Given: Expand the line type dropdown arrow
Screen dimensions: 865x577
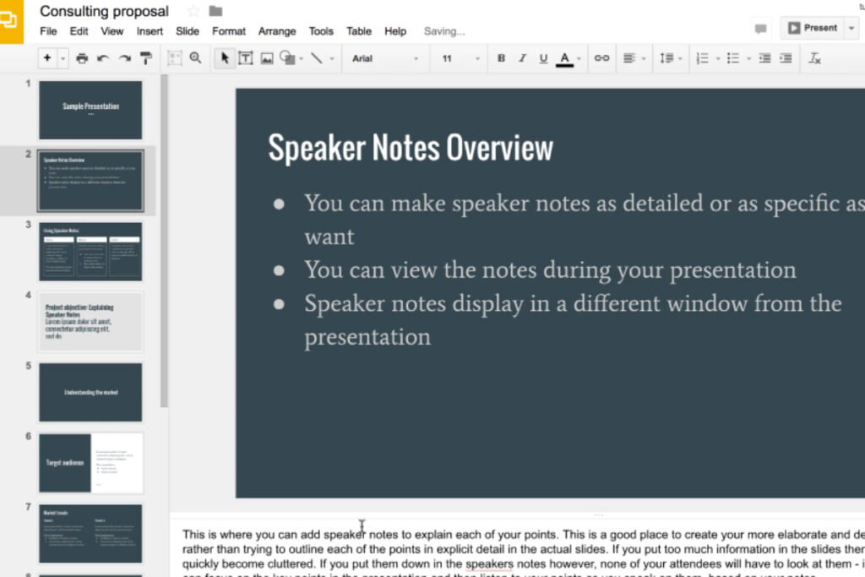Looking at the screenshot, I should (x=331, y=58).
